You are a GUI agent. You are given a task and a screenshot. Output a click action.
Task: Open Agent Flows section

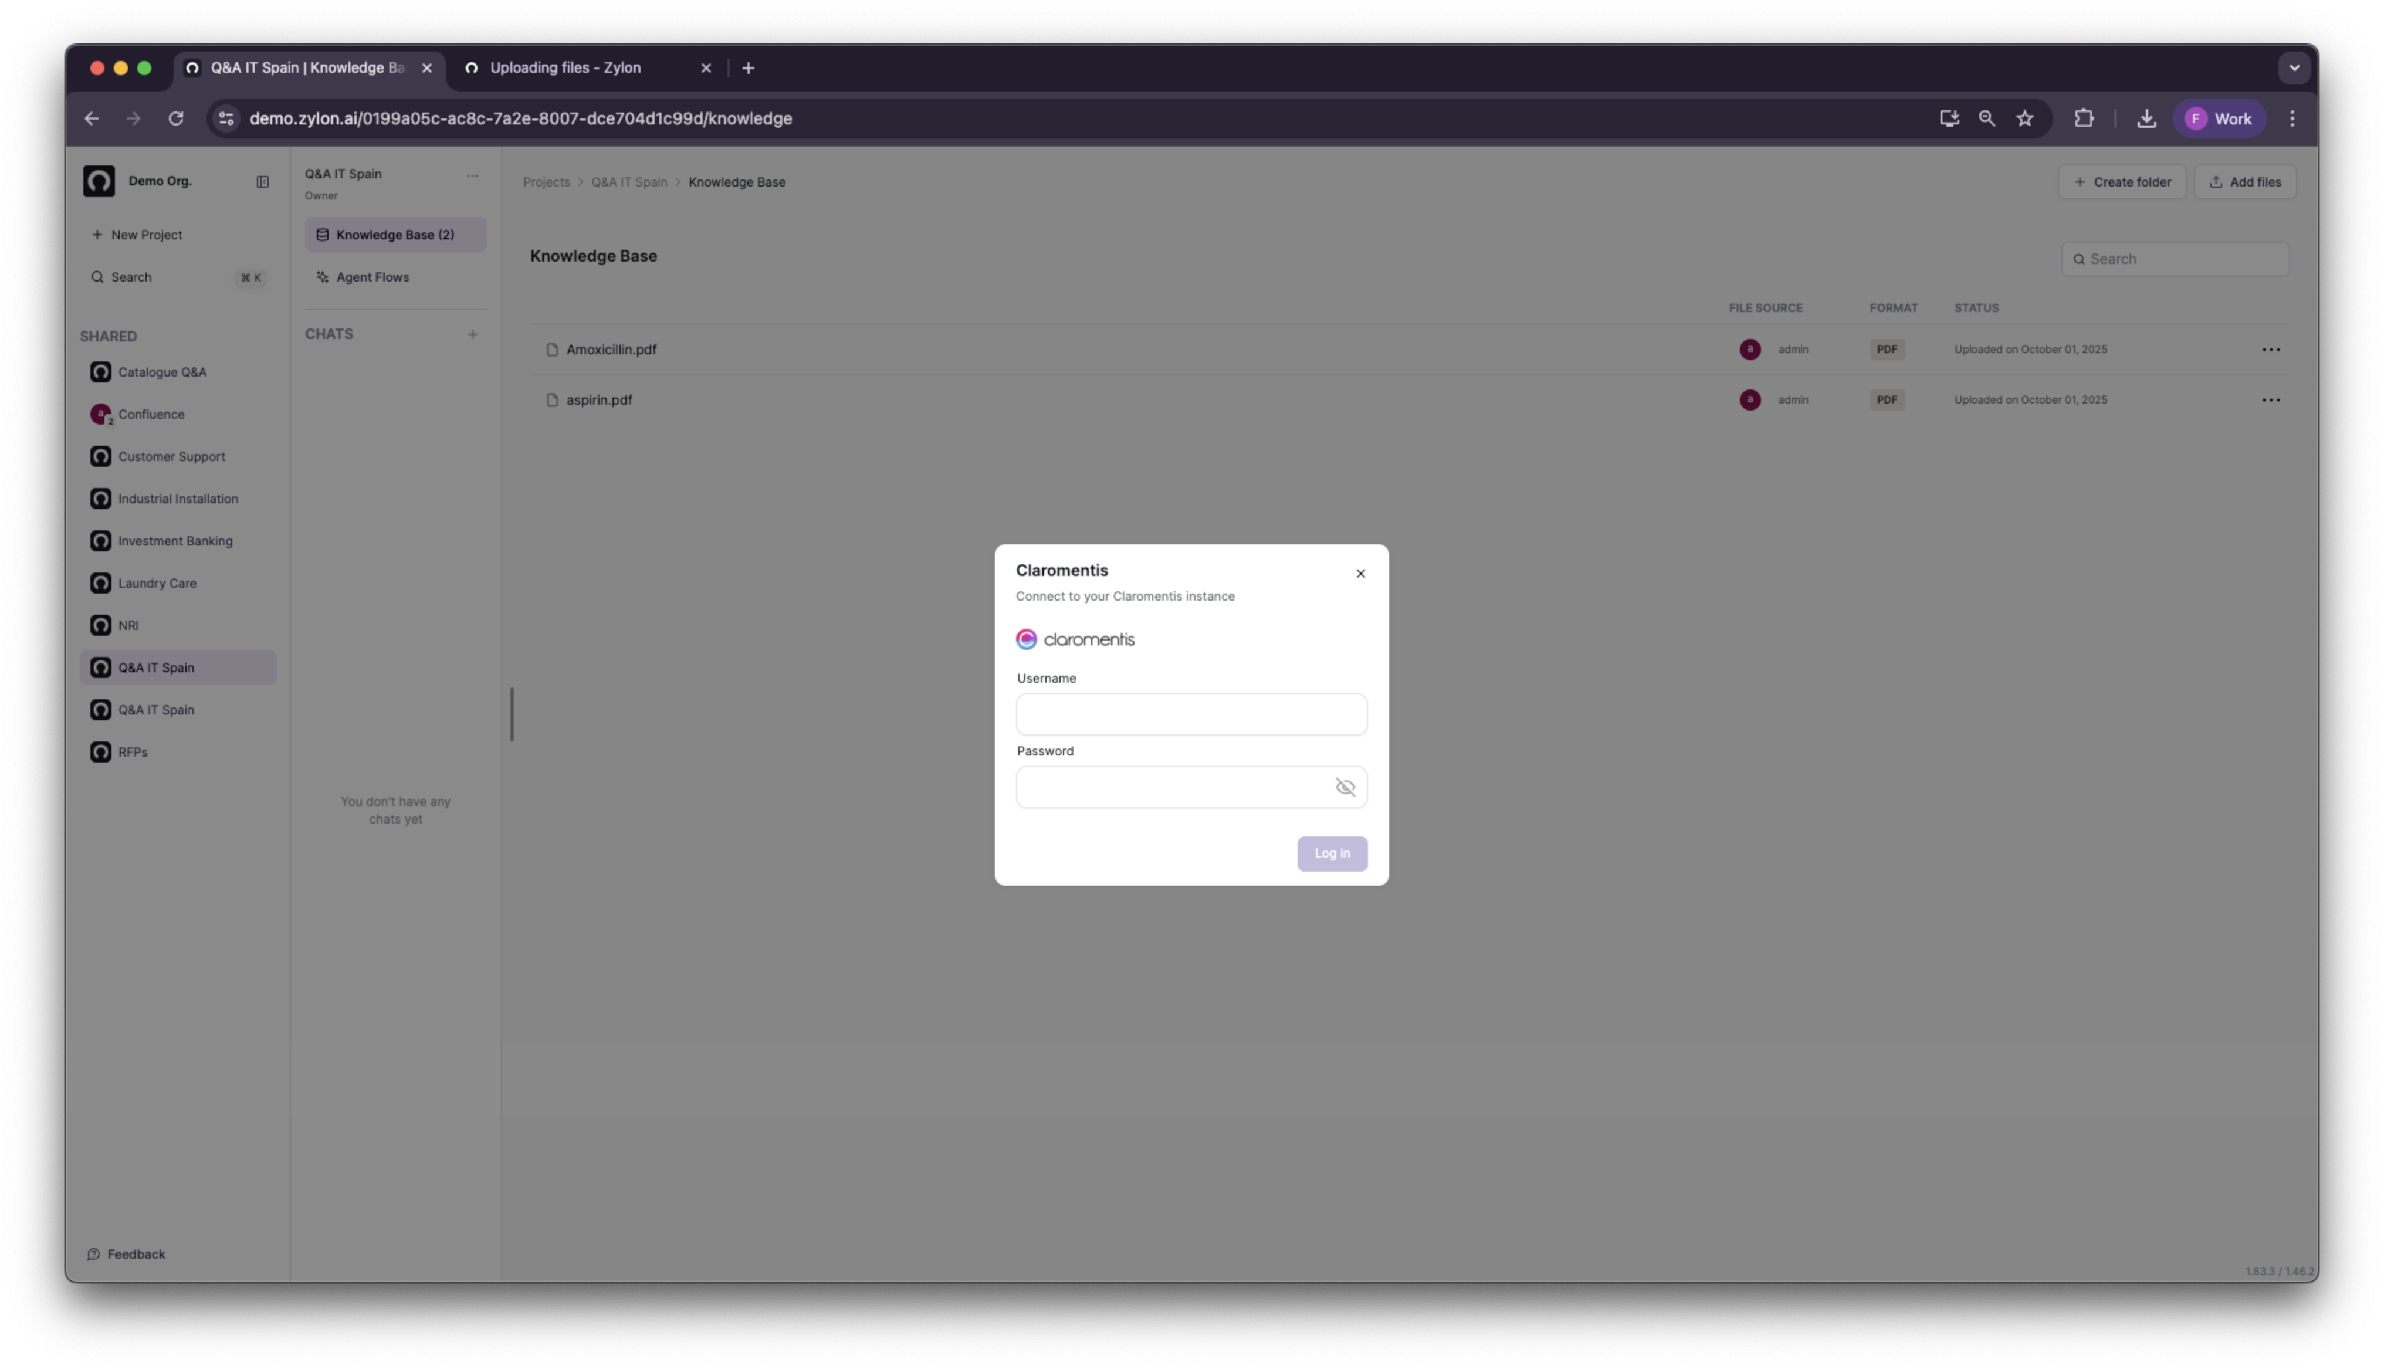372,277
